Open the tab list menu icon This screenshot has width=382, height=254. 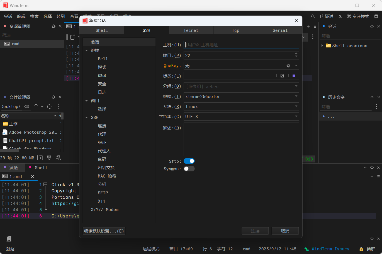(x=315, y=27)
